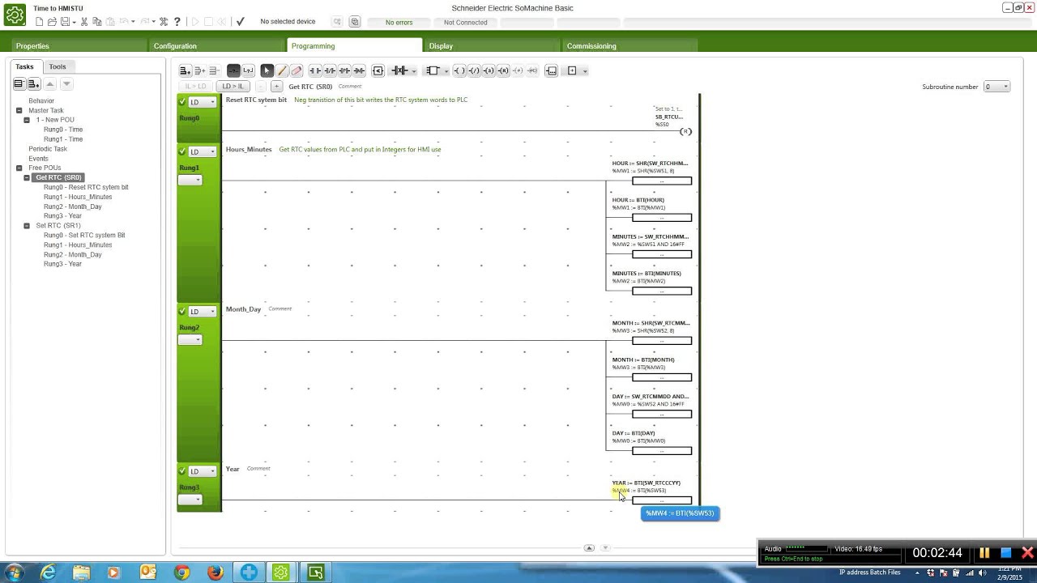
Task: Open the Tools tab in left panel
Action: pos(58,66)
